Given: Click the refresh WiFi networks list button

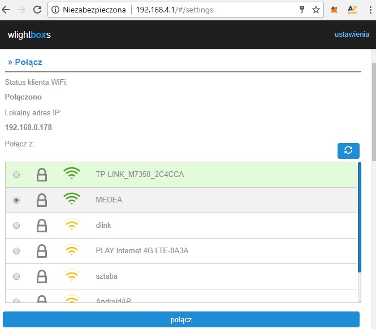Looking at the screenshot, I should tap(348, 150).
